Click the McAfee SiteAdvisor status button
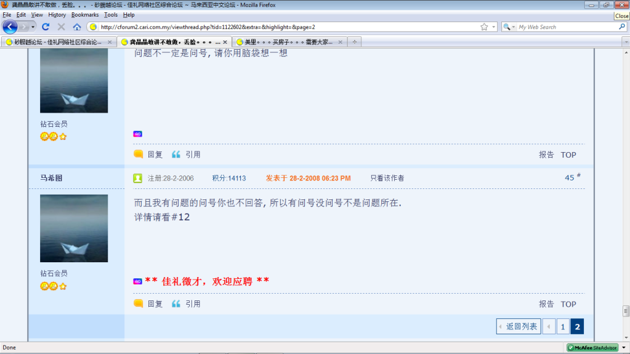 point(592,348)
